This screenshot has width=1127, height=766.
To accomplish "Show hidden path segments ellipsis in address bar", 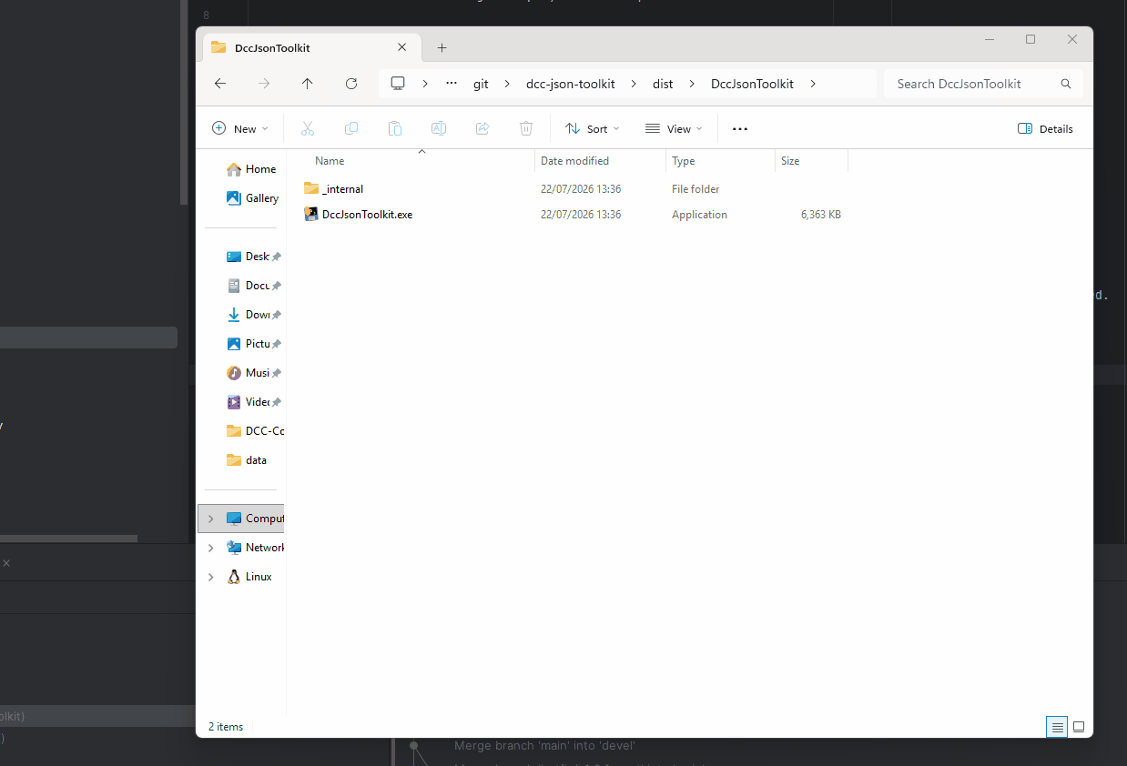I will pyautogui.click(x=452, y=84).
